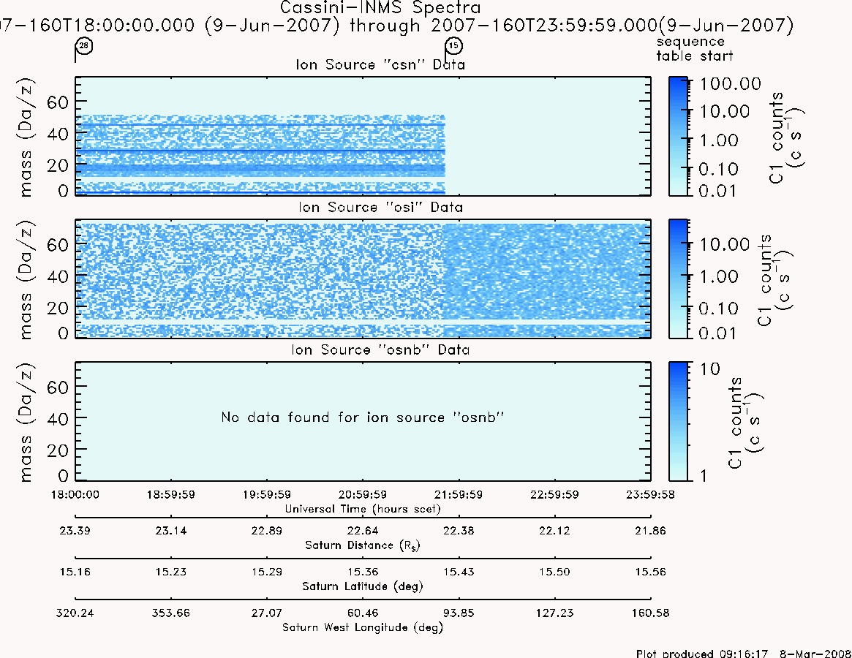852x658 pixels.
Task: Click the Saturn Distance value 22.64
Action: point(363,531)
